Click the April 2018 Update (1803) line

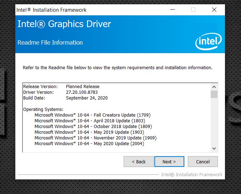pos(90,121)
